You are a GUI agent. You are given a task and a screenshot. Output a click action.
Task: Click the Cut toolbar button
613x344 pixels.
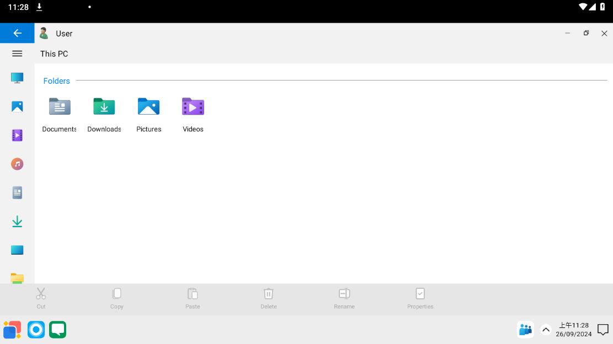41,299
